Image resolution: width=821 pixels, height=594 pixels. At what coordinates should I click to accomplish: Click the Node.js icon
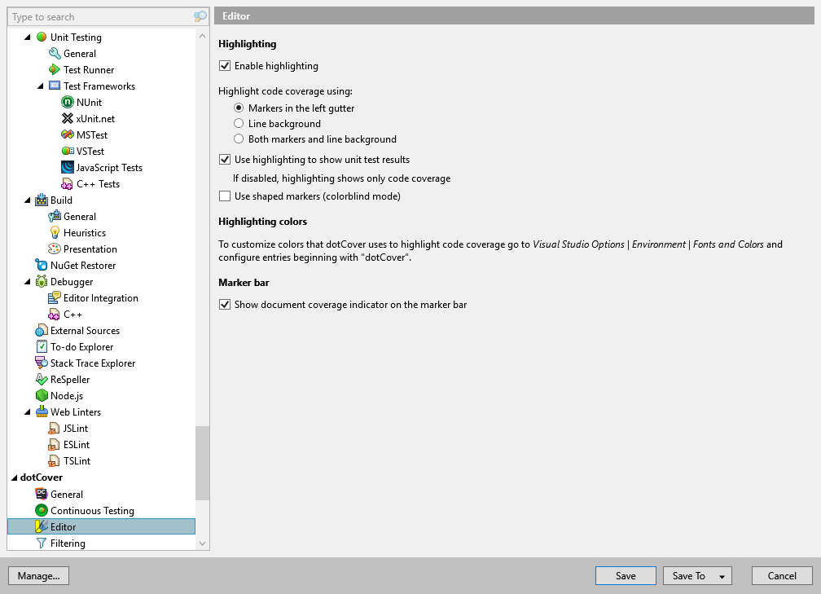click(42, 395)
